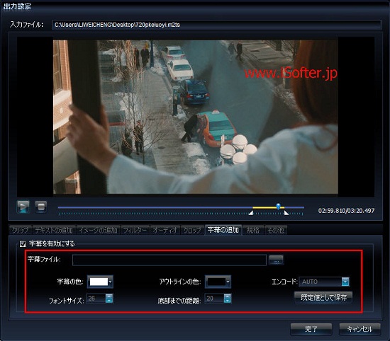Click the キャンセル button
390x341 pixels.
click(360, 330)
